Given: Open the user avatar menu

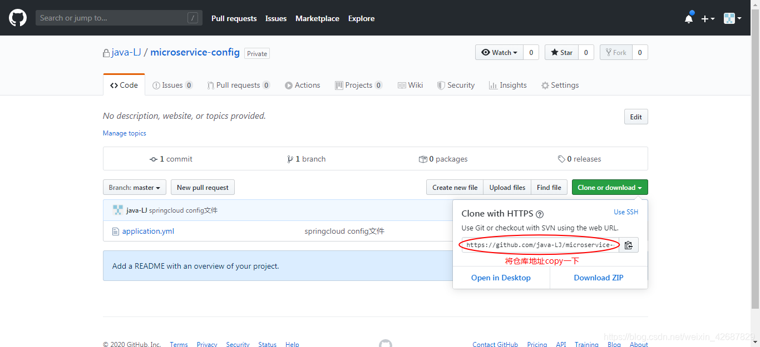Looking at the screenshot, I should 732,18.
